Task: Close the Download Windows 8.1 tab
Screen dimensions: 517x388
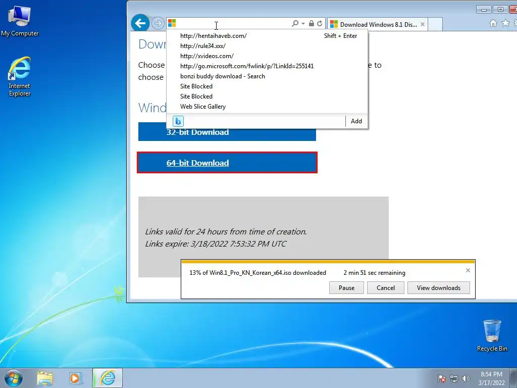Action: click(423, 24)
